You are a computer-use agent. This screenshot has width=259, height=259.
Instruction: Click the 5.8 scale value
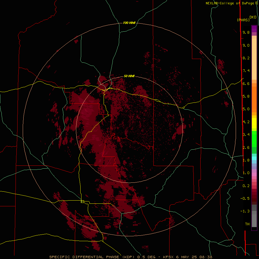pos(246,96)
